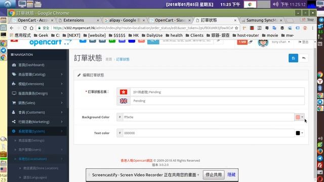Expand the Customers menu in sidebar
The image size is (324, 182).
coord(37,112)
